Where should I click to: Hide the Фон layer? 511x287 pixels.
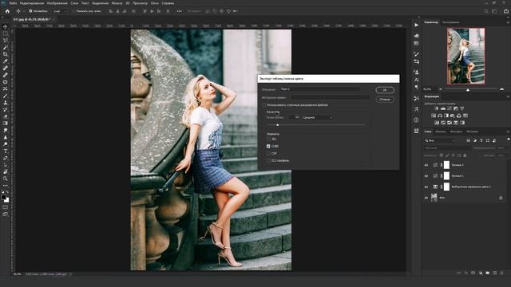tap(426, 198)
